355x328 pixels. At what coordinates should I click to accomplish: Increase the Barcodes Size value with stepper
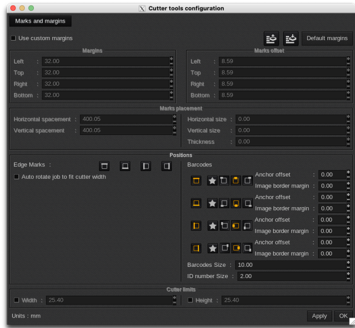[348, 262]
